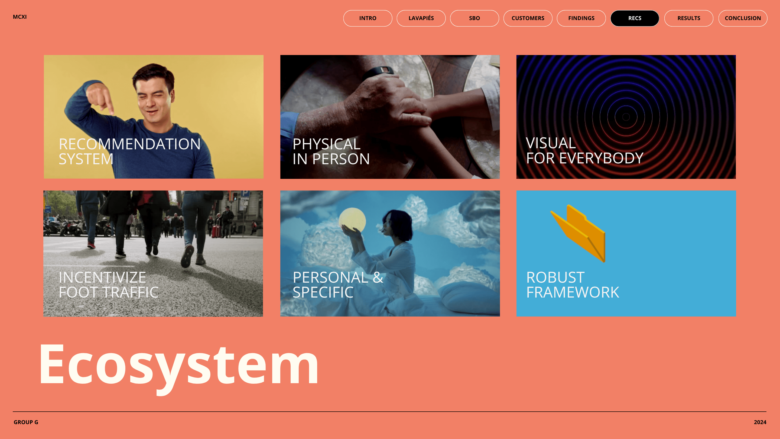Open the RESULTS section

[688, 18]
